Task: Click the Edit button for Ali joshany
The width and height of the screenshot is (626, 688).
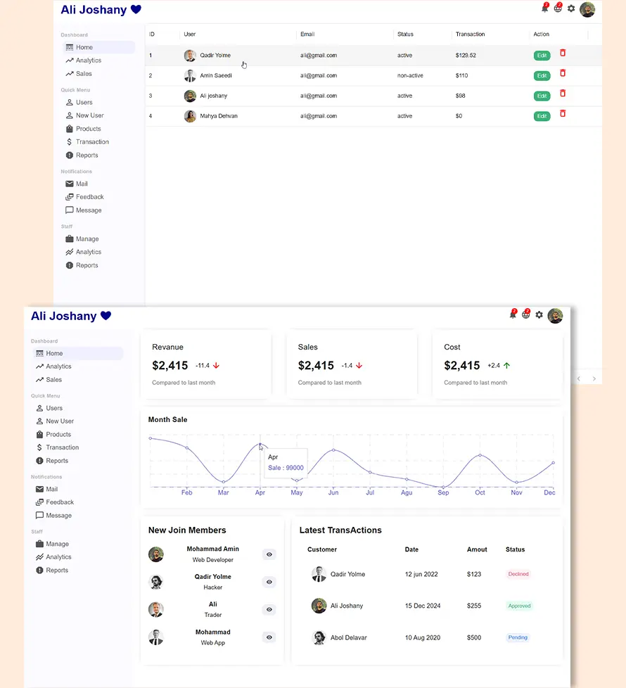Action: [542, 96]
